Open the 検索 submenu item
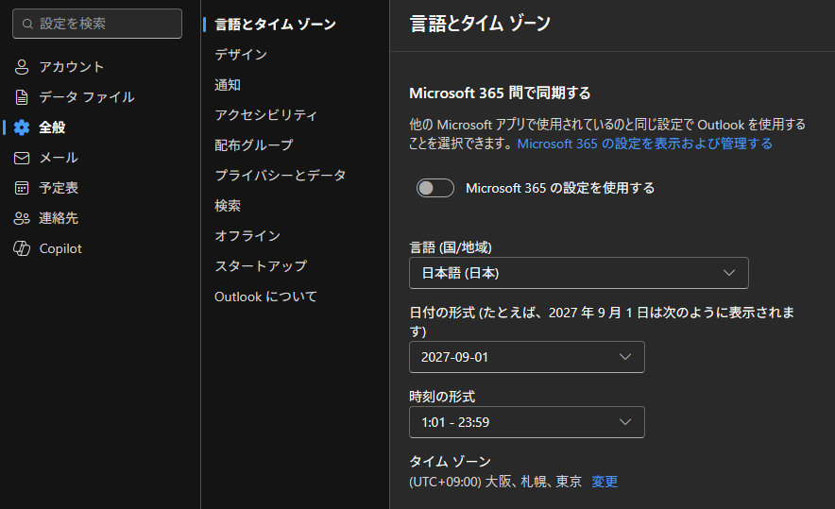Viewport: 835px width, 509px height. [228, 206]
